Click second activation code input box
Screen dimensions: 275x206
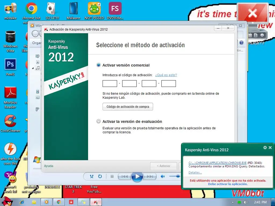(129, 84)
